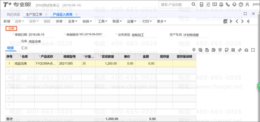The image size is (260, 122).
Task: Expand grid to fullscreen icon
Action: [x=253, y=50]
